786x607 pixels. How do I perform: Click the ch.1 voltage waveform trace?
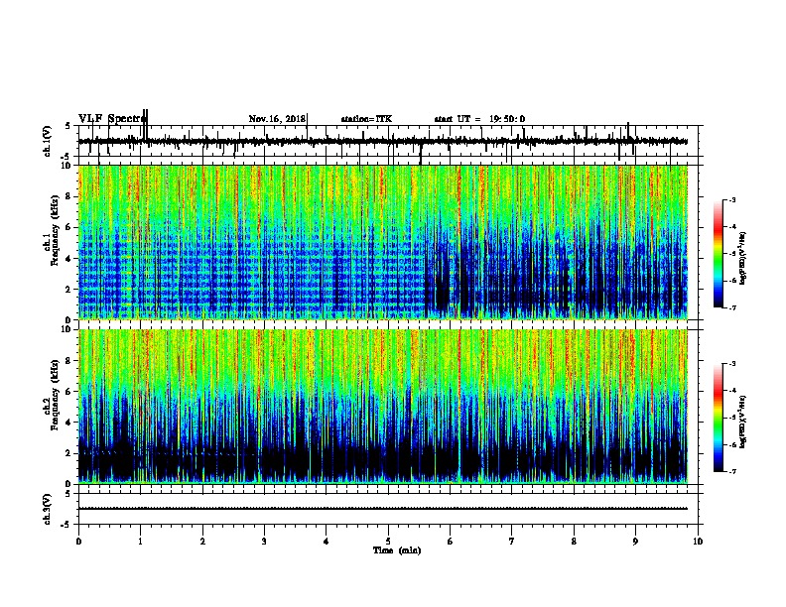[x=382, y=141]
